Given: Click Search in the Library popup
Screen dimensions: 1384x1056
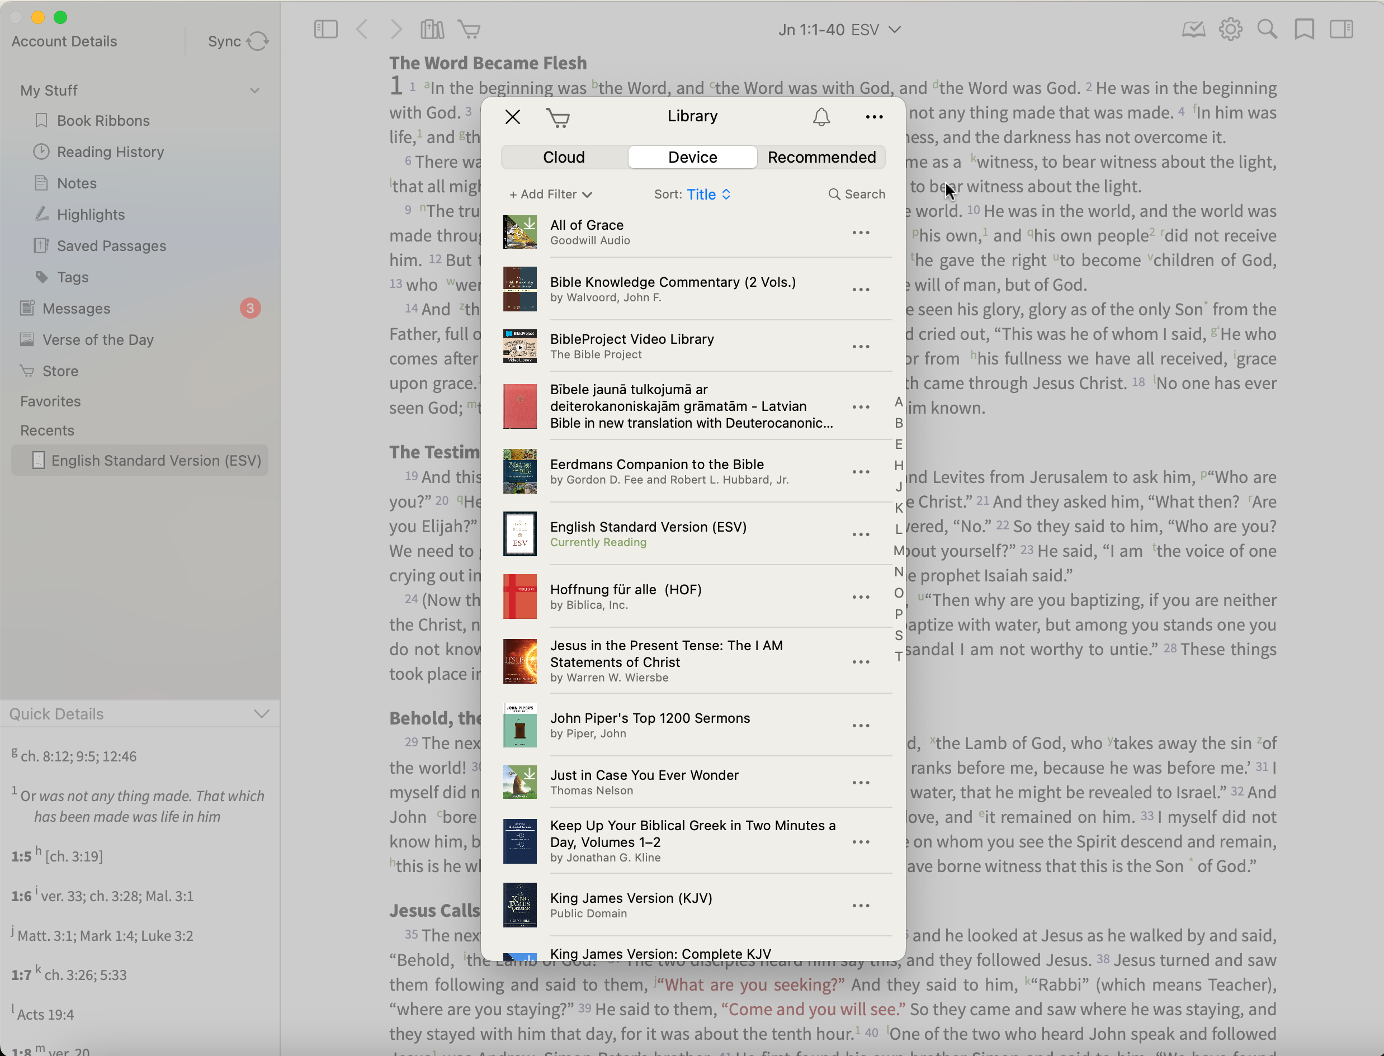Looking at the screenshot, I should pyautogui.click(x=857, y=194).
